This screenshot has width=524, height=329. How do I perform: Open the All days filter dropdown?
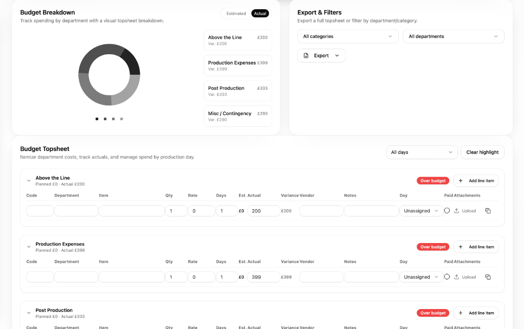click(422, 152)
